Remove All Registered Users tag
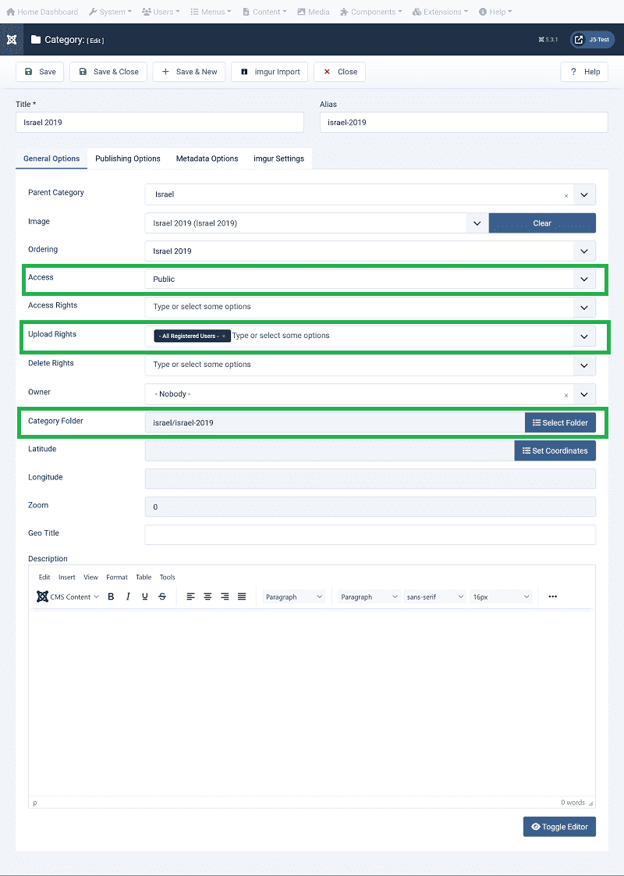Viewport: 624px width, 876px height. (224, 336)
